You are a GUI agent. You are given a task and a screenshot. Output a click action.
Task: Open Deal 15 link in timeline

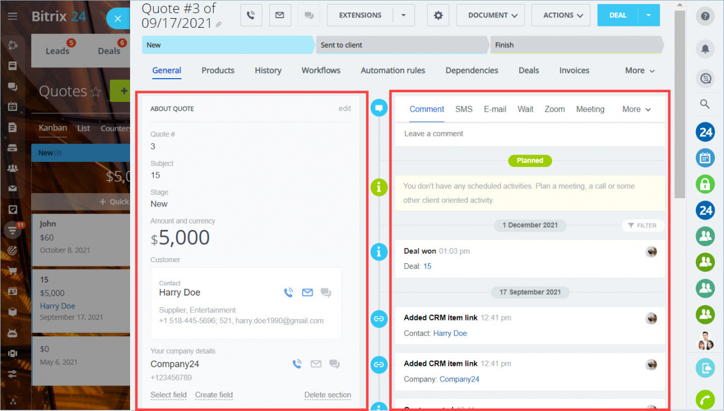[x=427, y=266]
